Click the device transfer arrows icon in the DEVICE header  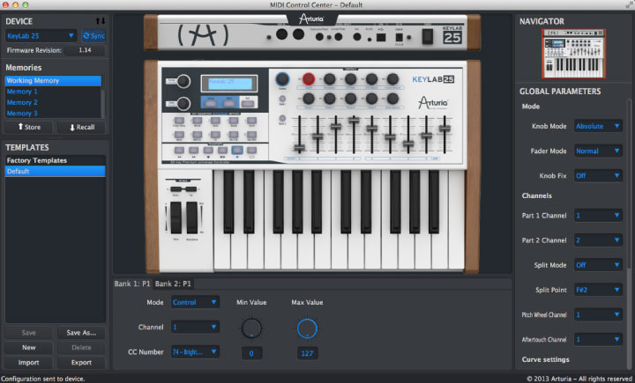click(100, 21)
